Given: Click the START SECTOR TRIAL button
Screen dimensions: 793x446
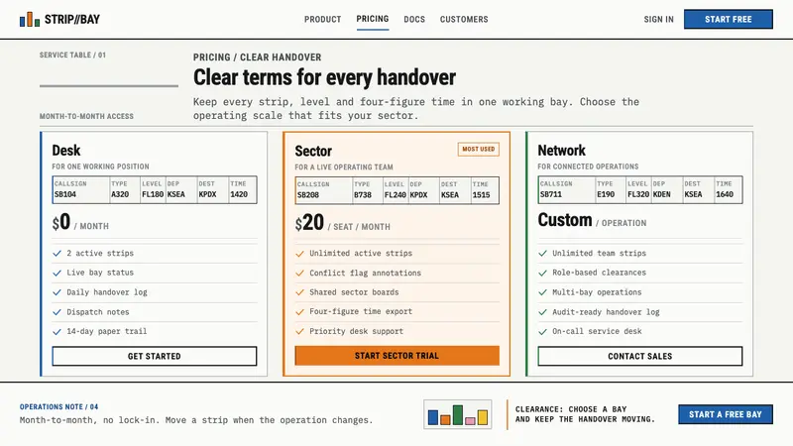Looking at the screenshot, I should tap(397, 356).
